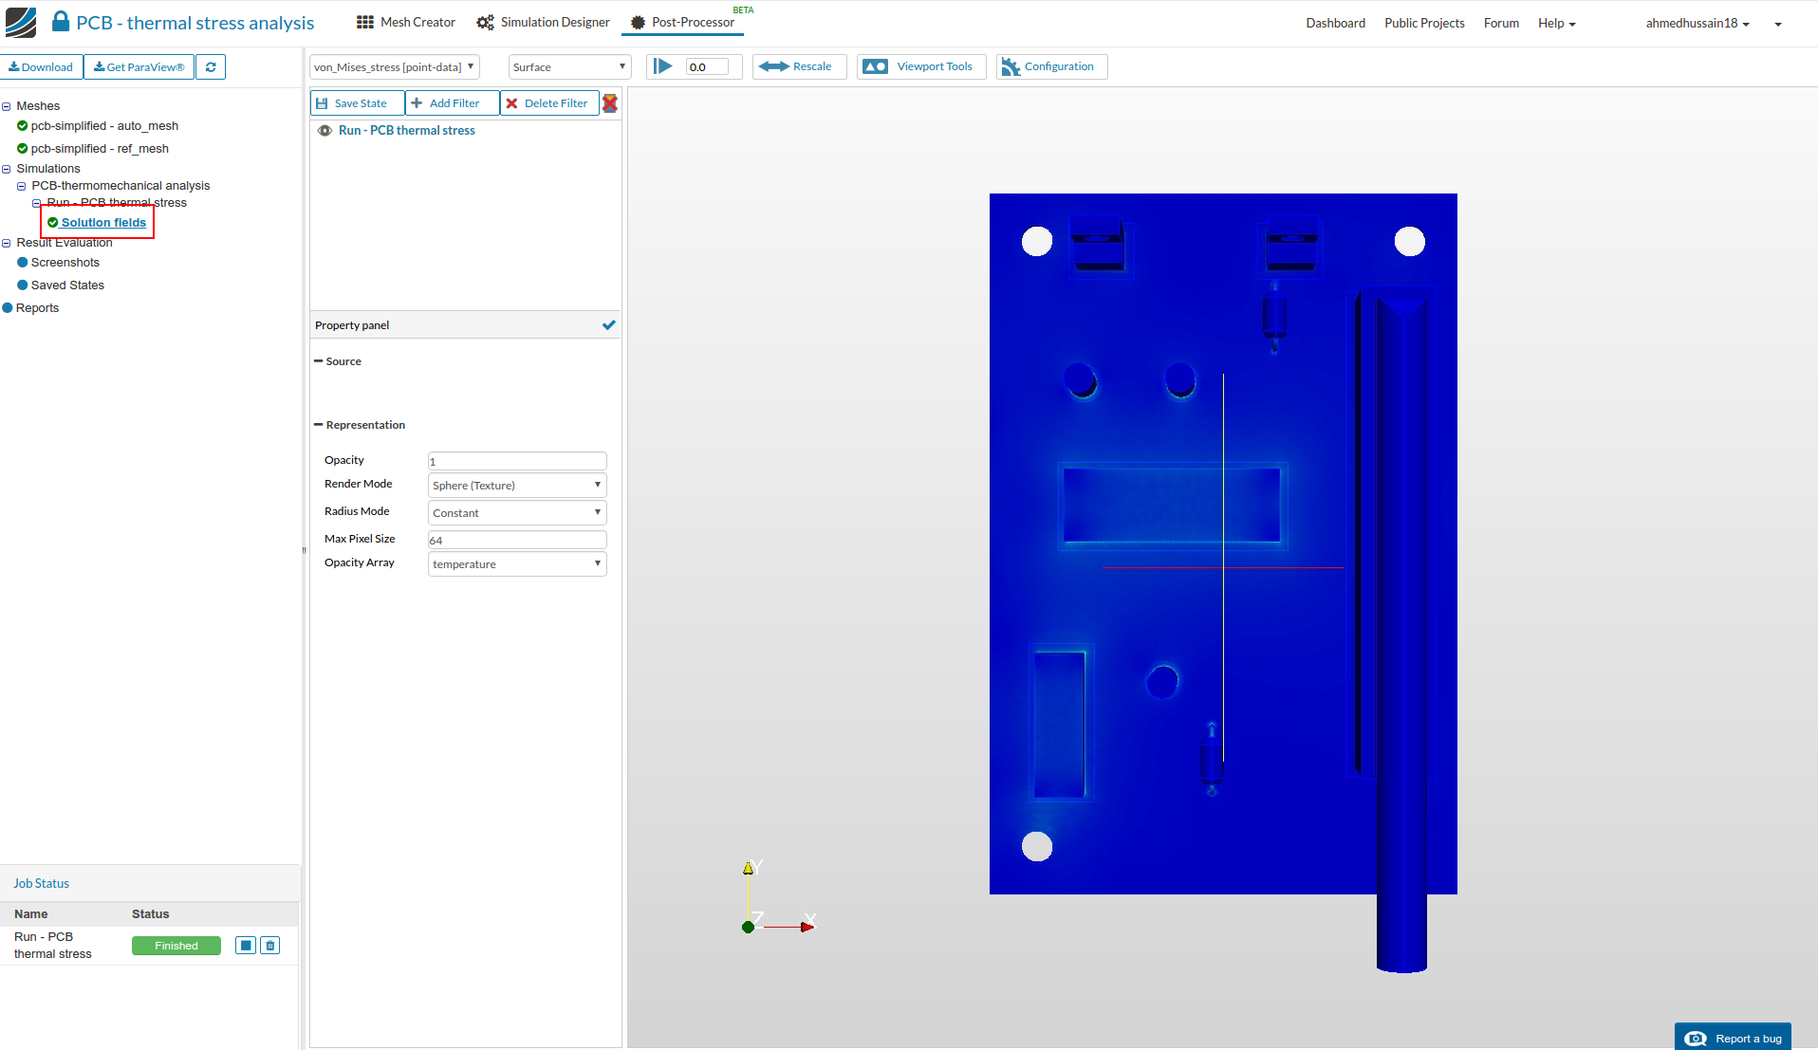This screenshot has height=1050, width=1818.
Task: Select pcb-simplified - auto_mesh
Action: 104,126
